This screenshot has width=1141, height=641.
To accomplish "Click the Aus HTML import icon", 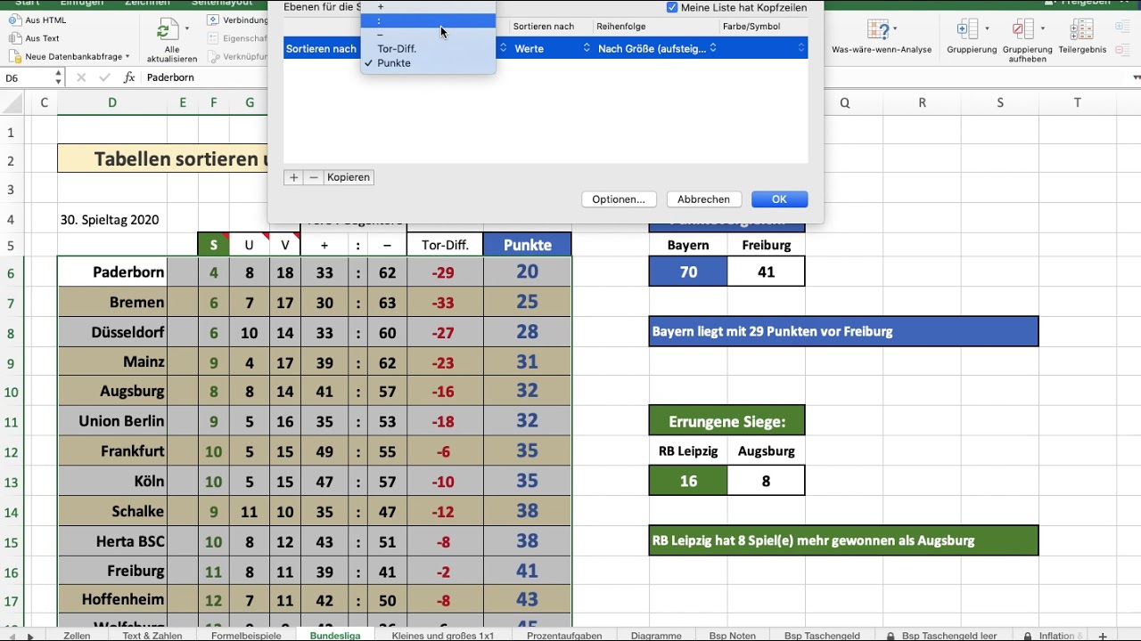I will pyautogui.click(x=15, y=20).
